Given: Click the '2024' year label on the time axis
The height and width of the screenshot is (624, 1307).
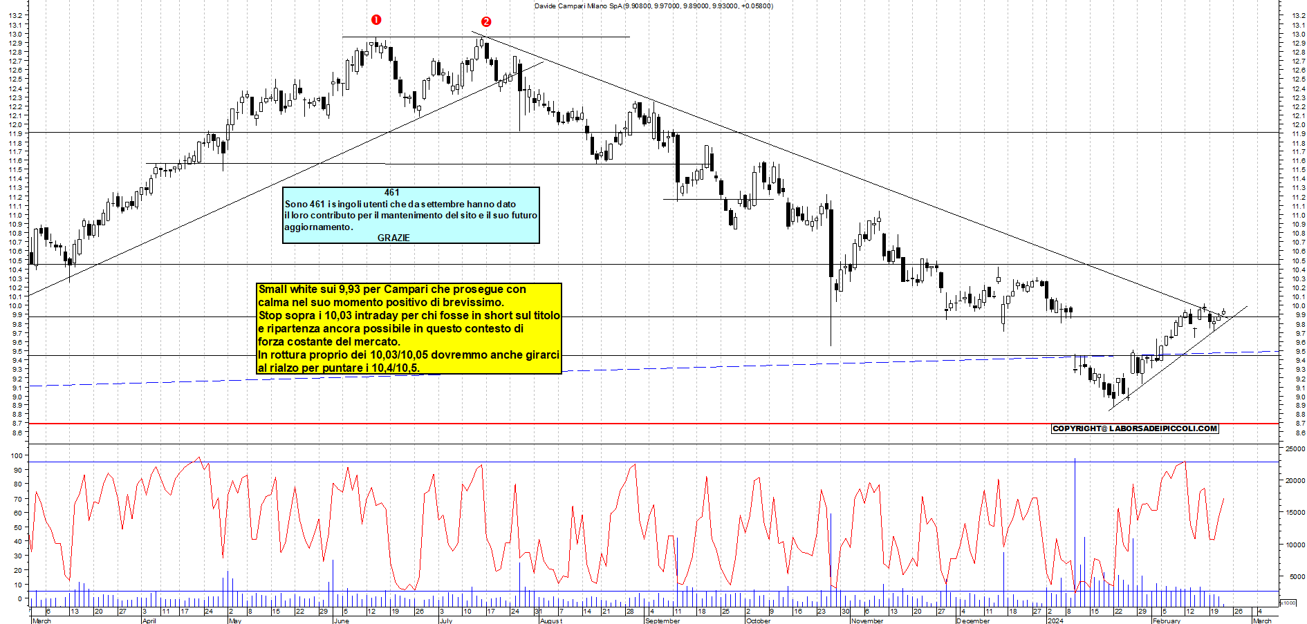Looking at the screenshot, I should [1055, 621].
